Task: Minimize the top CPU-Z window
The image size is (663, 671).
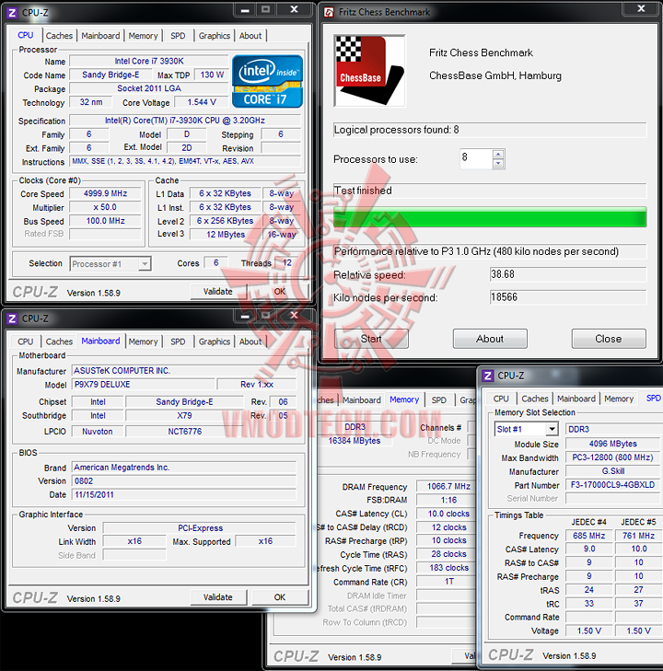Action: [x=245, y=10]
